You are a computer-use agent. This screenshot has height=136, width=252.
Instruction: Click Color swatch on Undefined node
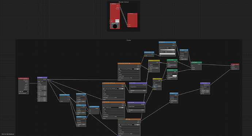[x=117, y=20]
